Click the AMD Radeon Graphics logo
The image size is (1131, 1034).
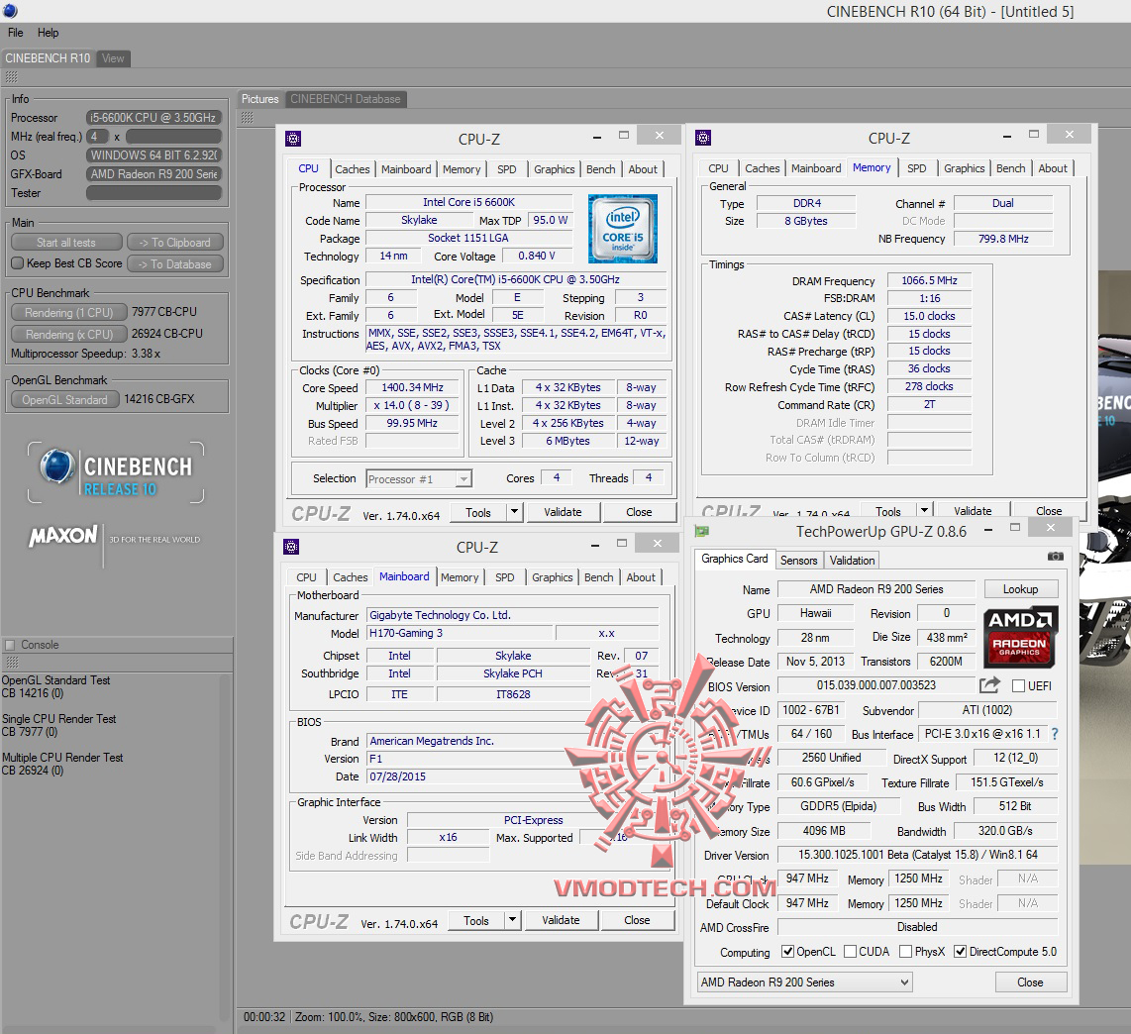(x=1019, y=637)
